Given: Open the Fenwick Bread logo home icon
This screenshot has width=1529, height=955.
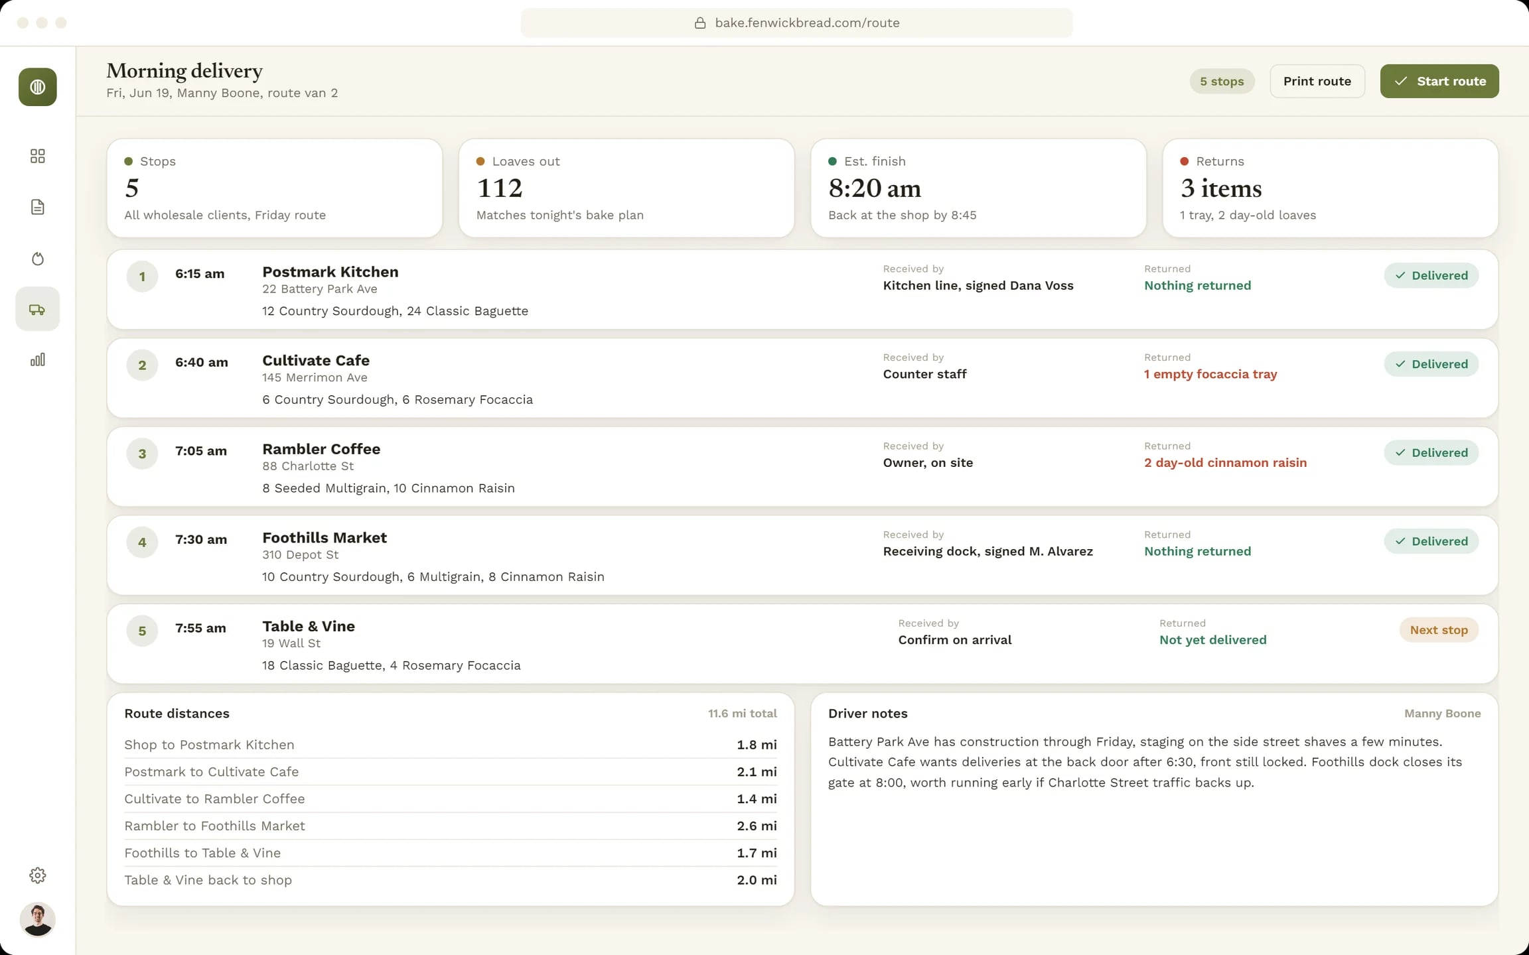Looking at the screenshot, I should point(38,87).
